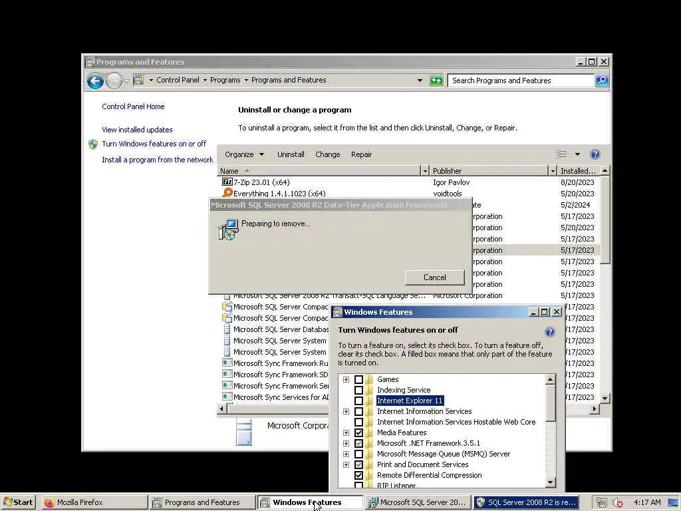Toggle the Internet Explorer 11 checkbox
This screenshot has height=511, width=681.
[358, 401]
